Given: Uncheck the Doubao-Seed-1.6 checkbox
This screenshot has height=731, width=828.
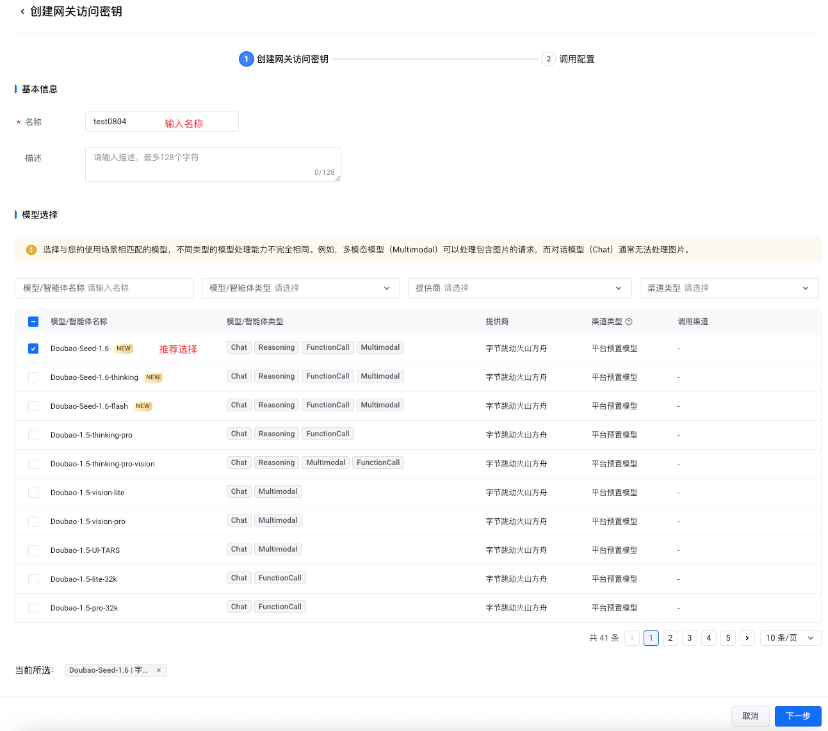Looking at the screenshot, I should [33, 349].
